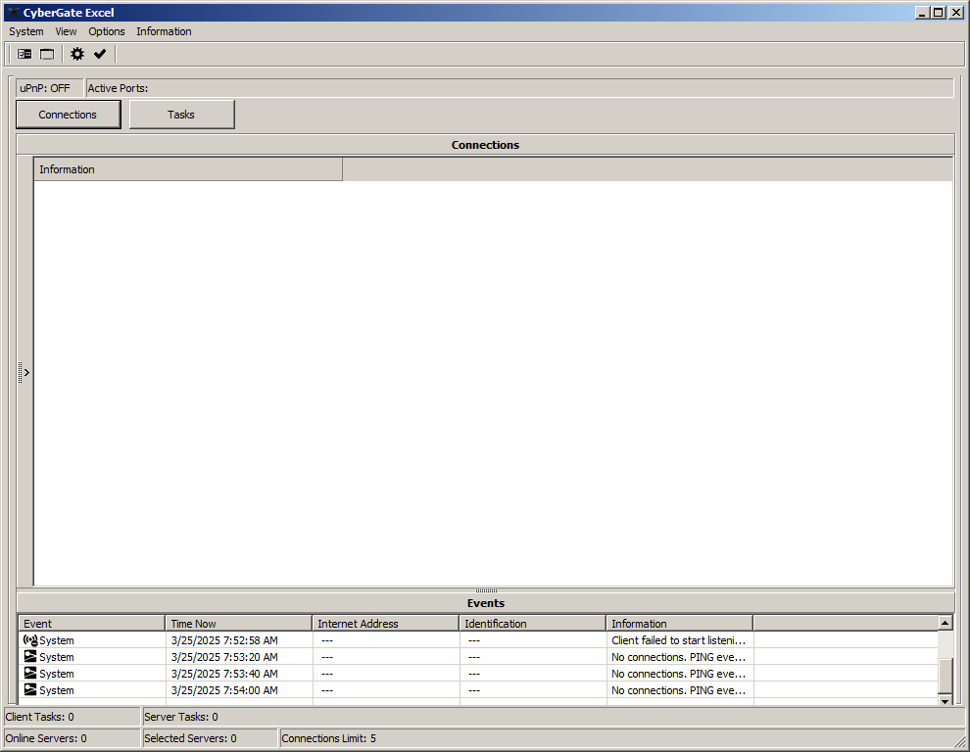Click the first toolbar icon with list layout
970x752 pixels.
[x=24, y=54]
